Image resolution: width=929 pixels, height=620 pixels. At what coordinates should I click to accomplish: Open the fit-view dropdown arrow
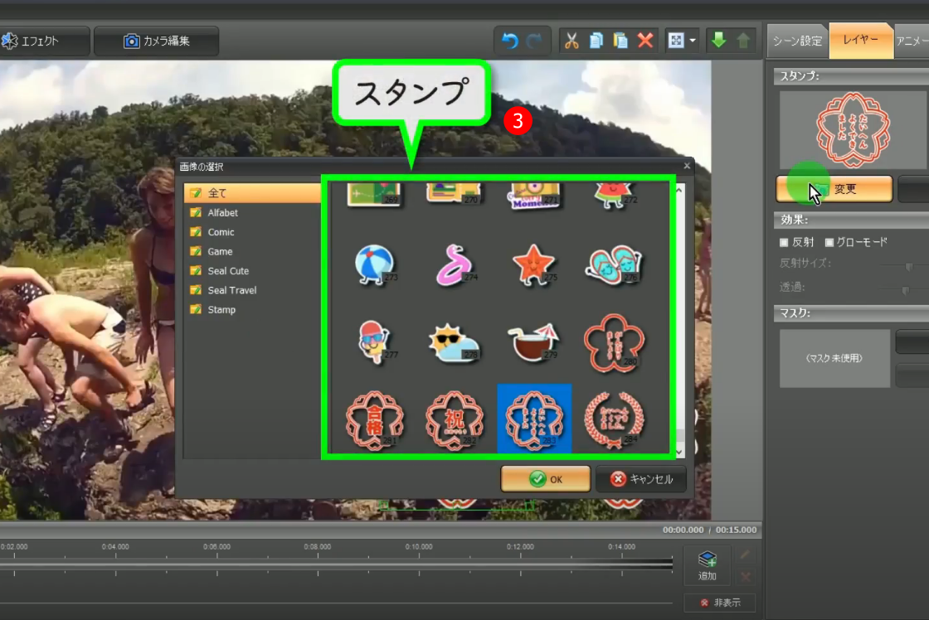pos(692,41)
